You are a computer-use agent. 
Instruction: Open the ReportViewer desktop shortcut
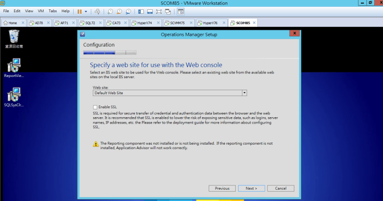[x=14, y=68]
